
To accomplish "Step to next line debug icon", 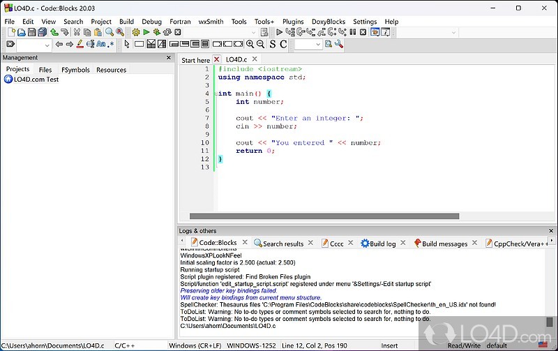I will coord(301,32).
